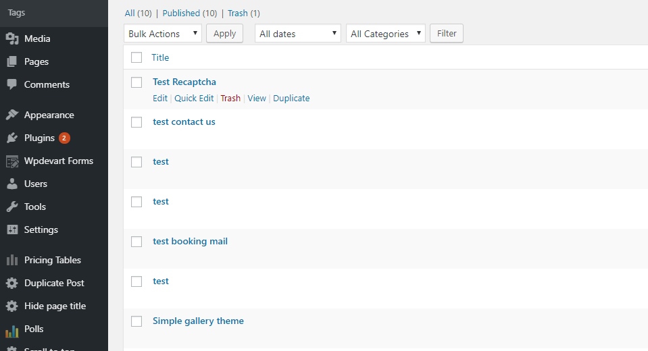Click the Plugins plug icon
Image resolution: width=648 pixels, height=351 pixels.
[x=11, y=138]
